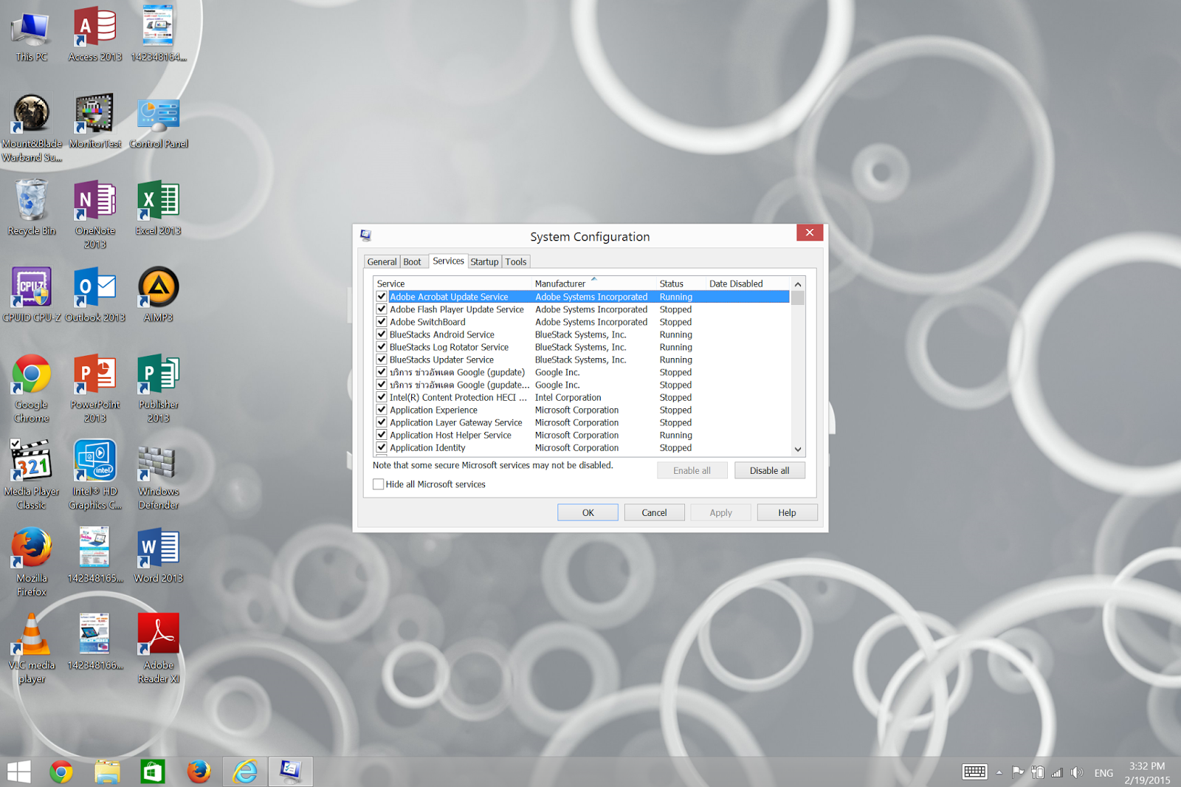
Task: Open Adobe Reader XI desktop shortcut
Action: 159,650
